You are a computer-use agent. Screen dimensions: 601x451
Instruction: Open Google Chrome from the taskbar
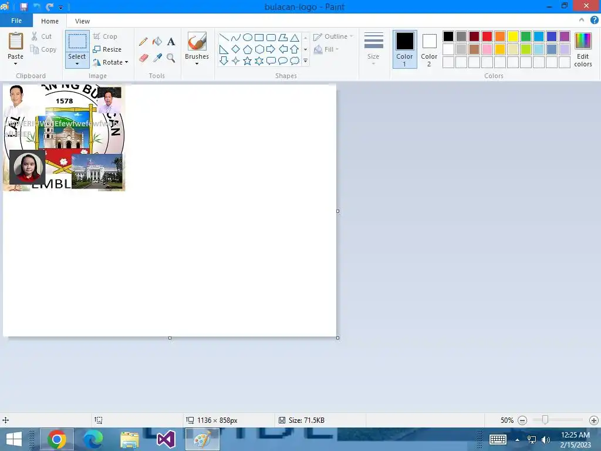tap(57, 439)
